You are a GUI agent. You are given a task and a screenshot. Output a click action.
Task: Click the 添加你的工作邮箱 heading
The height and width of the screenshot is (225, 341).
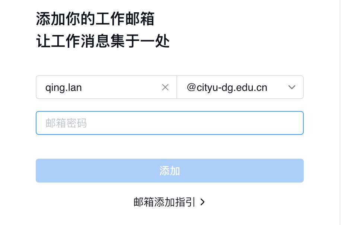click(95, 19)
